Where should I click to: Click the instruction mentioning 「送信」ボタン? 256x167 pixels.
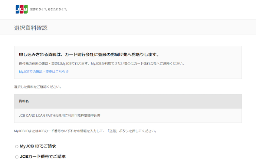click(x=85, y=131)
